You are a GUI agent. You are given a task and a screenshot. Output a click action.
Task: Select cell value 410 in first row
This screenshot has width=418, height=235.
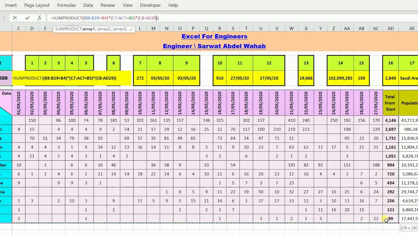tap(292, 120)
